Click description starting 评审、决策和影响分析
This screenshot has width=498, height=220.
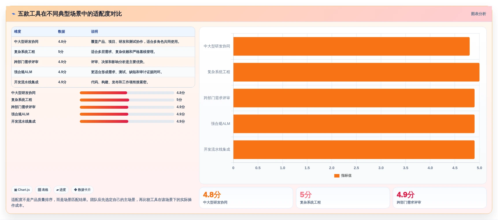coord(119,62)
